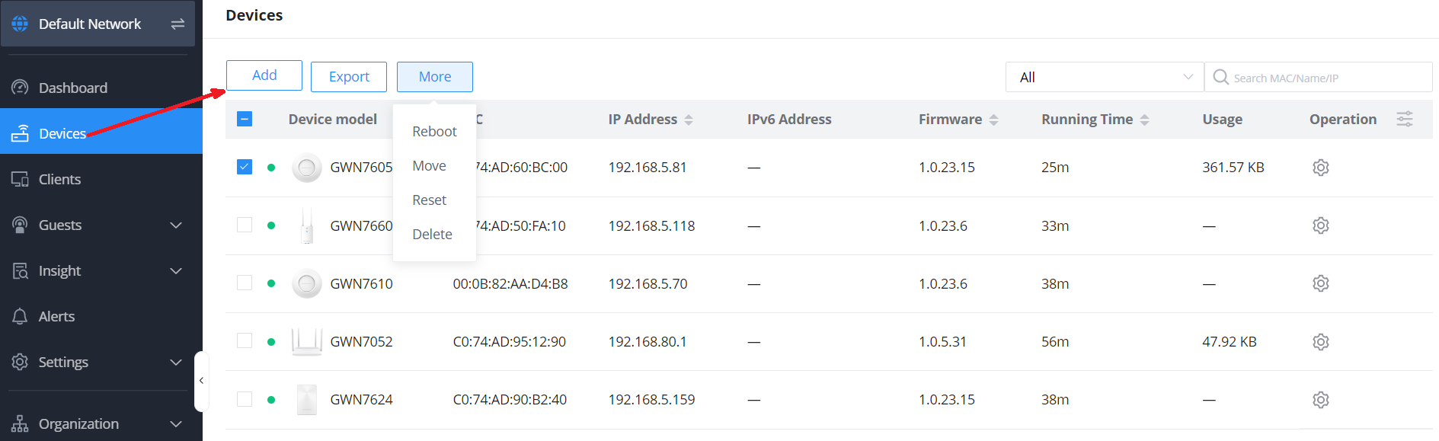Image resolution: width=1439 pixels, height=441 pixels.
Task: Choose Delete from the More menu
Action: (431, 234)
